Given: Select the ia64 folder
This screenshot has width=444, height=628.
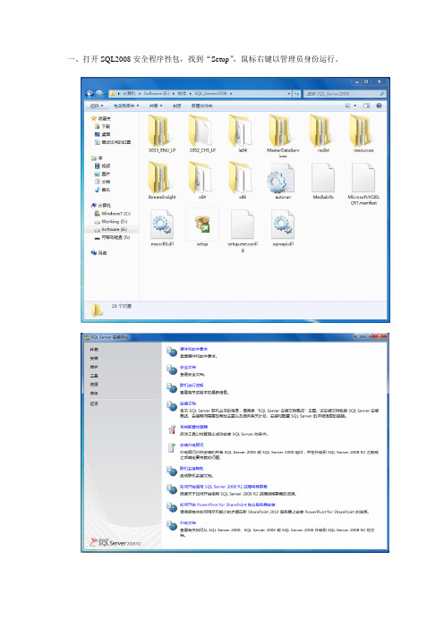Looking at the screenshot, I should tap(243, 133).
